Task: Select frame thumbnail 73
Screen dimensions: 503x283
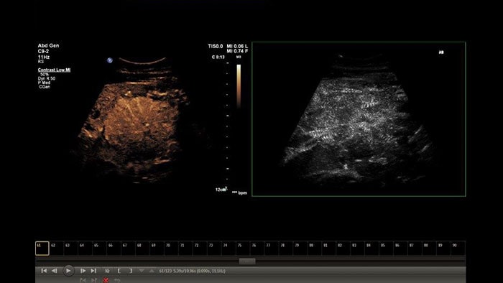Action: (x=214, y=249)
